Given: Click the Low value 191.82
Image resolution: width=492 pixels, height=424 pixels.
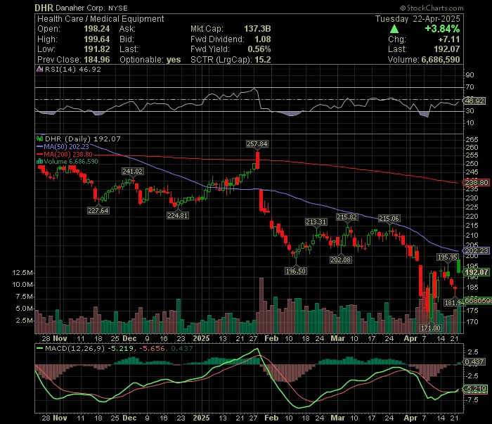Looking at the screenshot, I should point(97,49).
